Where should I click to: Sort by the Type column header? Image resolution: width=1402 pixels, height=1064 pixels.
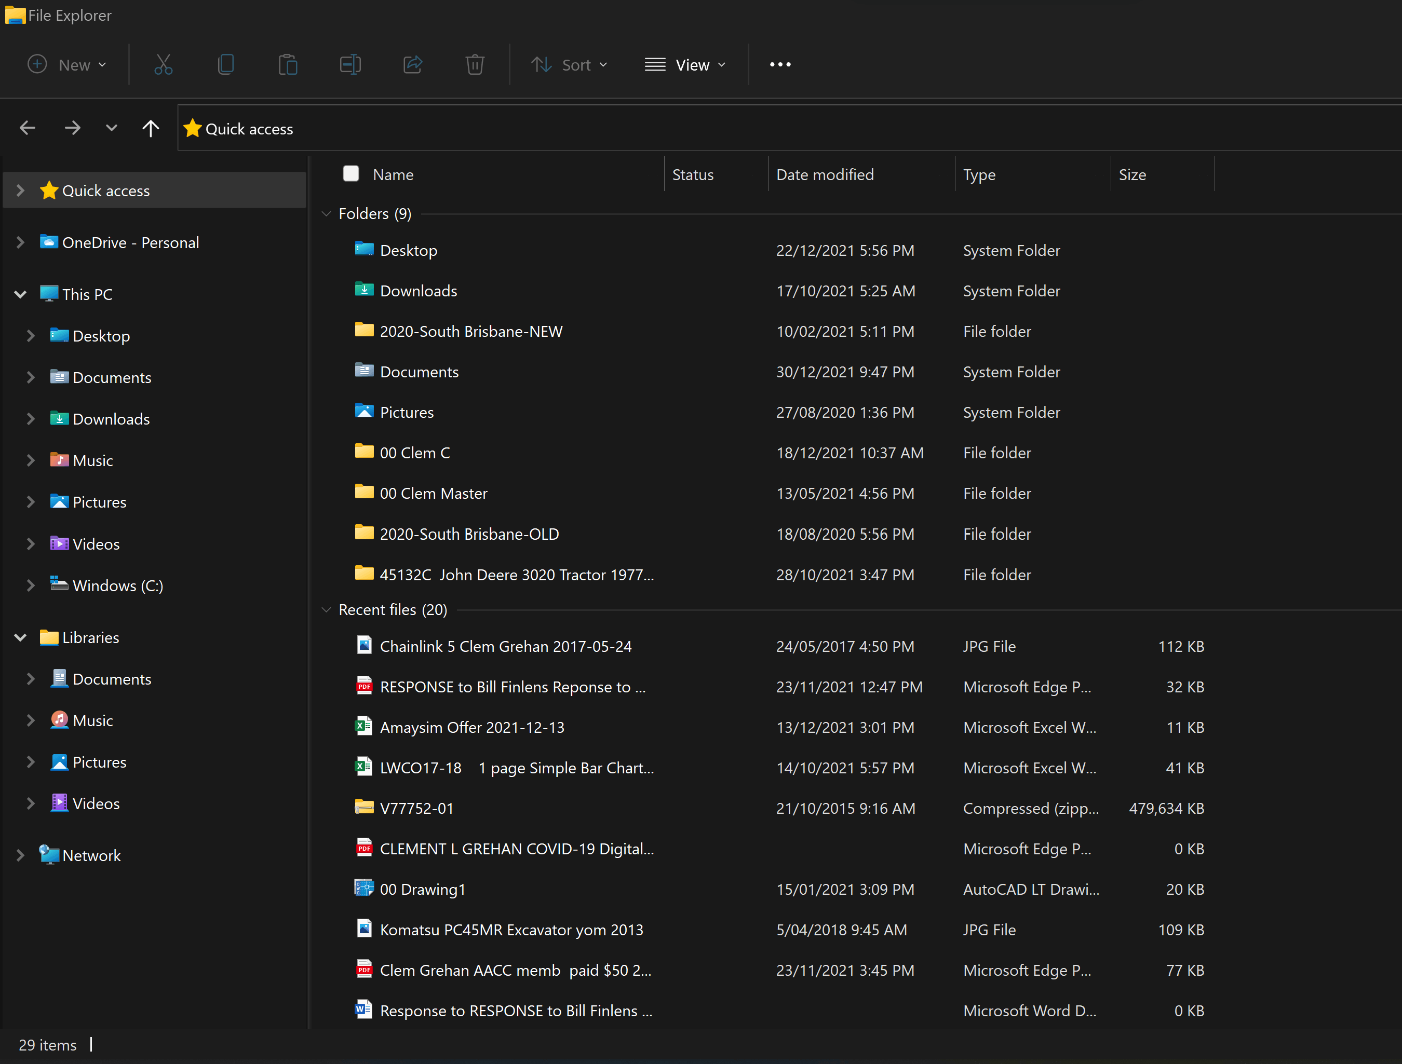979,174
